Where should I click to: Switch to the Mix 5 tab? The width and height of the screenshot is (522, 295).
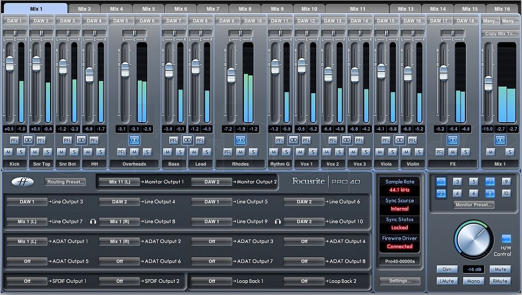coord(148,9)
